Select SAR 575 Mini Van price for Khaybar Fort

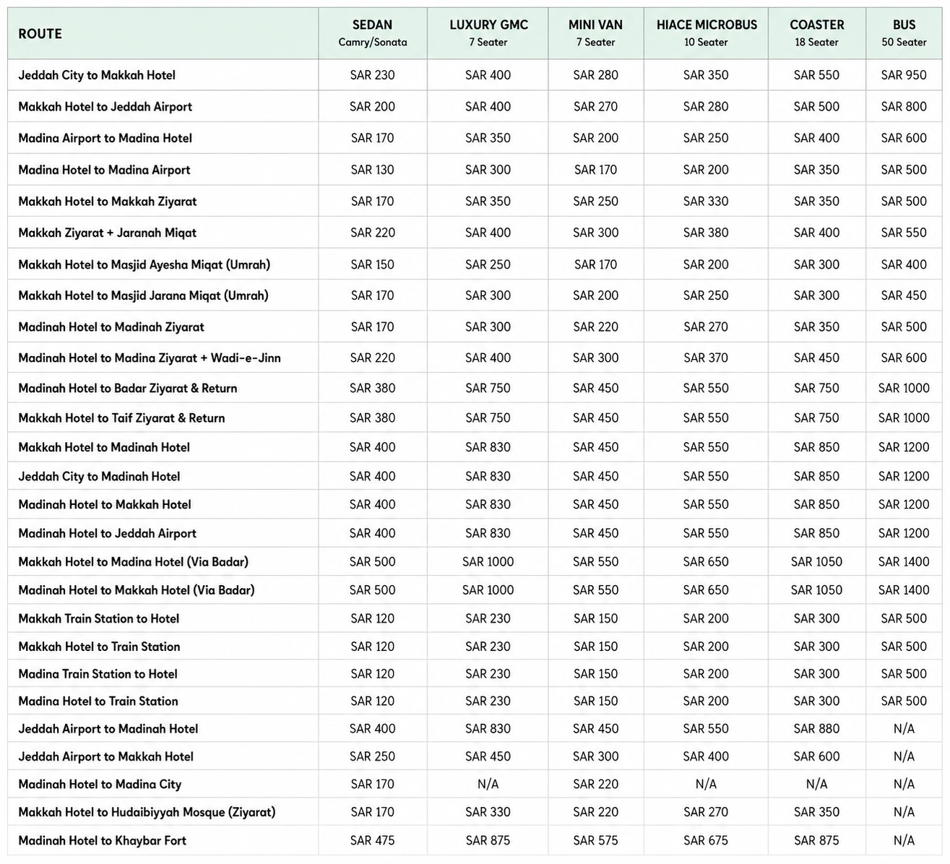coord(595,840)
